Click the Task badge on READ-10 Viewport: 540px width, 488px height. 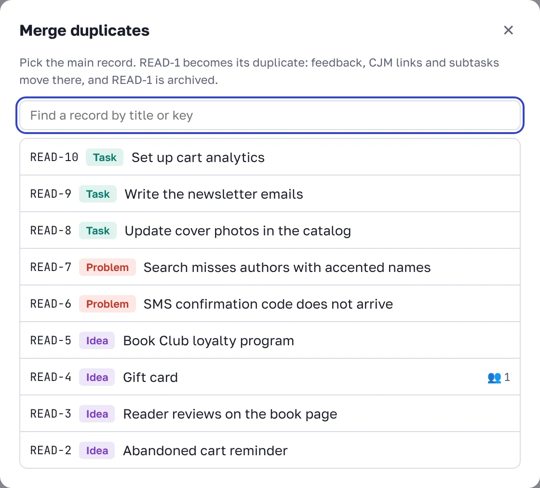[x=105, y=157]
